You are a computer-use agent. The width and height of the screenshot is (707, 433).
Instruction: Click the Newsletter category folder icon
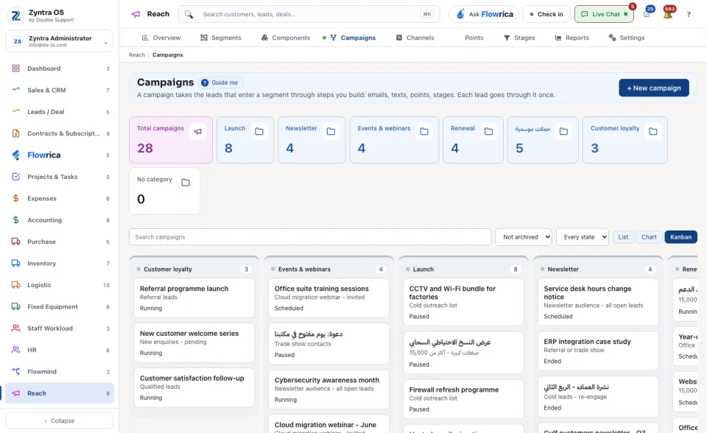click(331, 131)
